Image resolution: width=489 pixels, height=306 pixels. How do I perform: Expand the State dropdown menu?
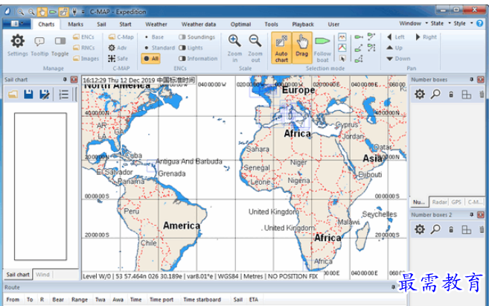tap(441, 23)
